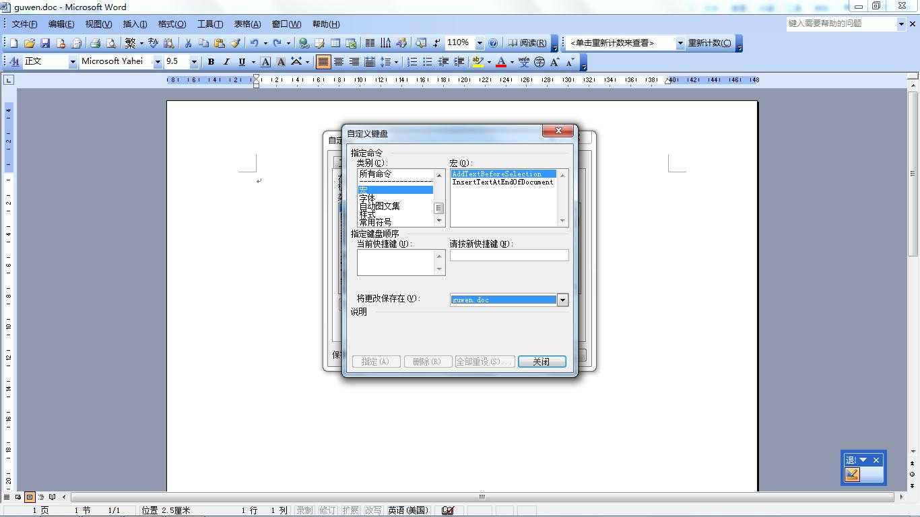Toggle bulleted list formatting
The width and height of the screenshot is (920, 517).
(x=427, y=62)
